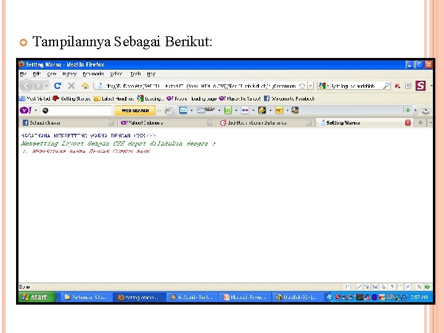Image resolution: width=444 pixels, height=333 pixels.
Task: Open the Help menu
Action: [x=151, y=74]
